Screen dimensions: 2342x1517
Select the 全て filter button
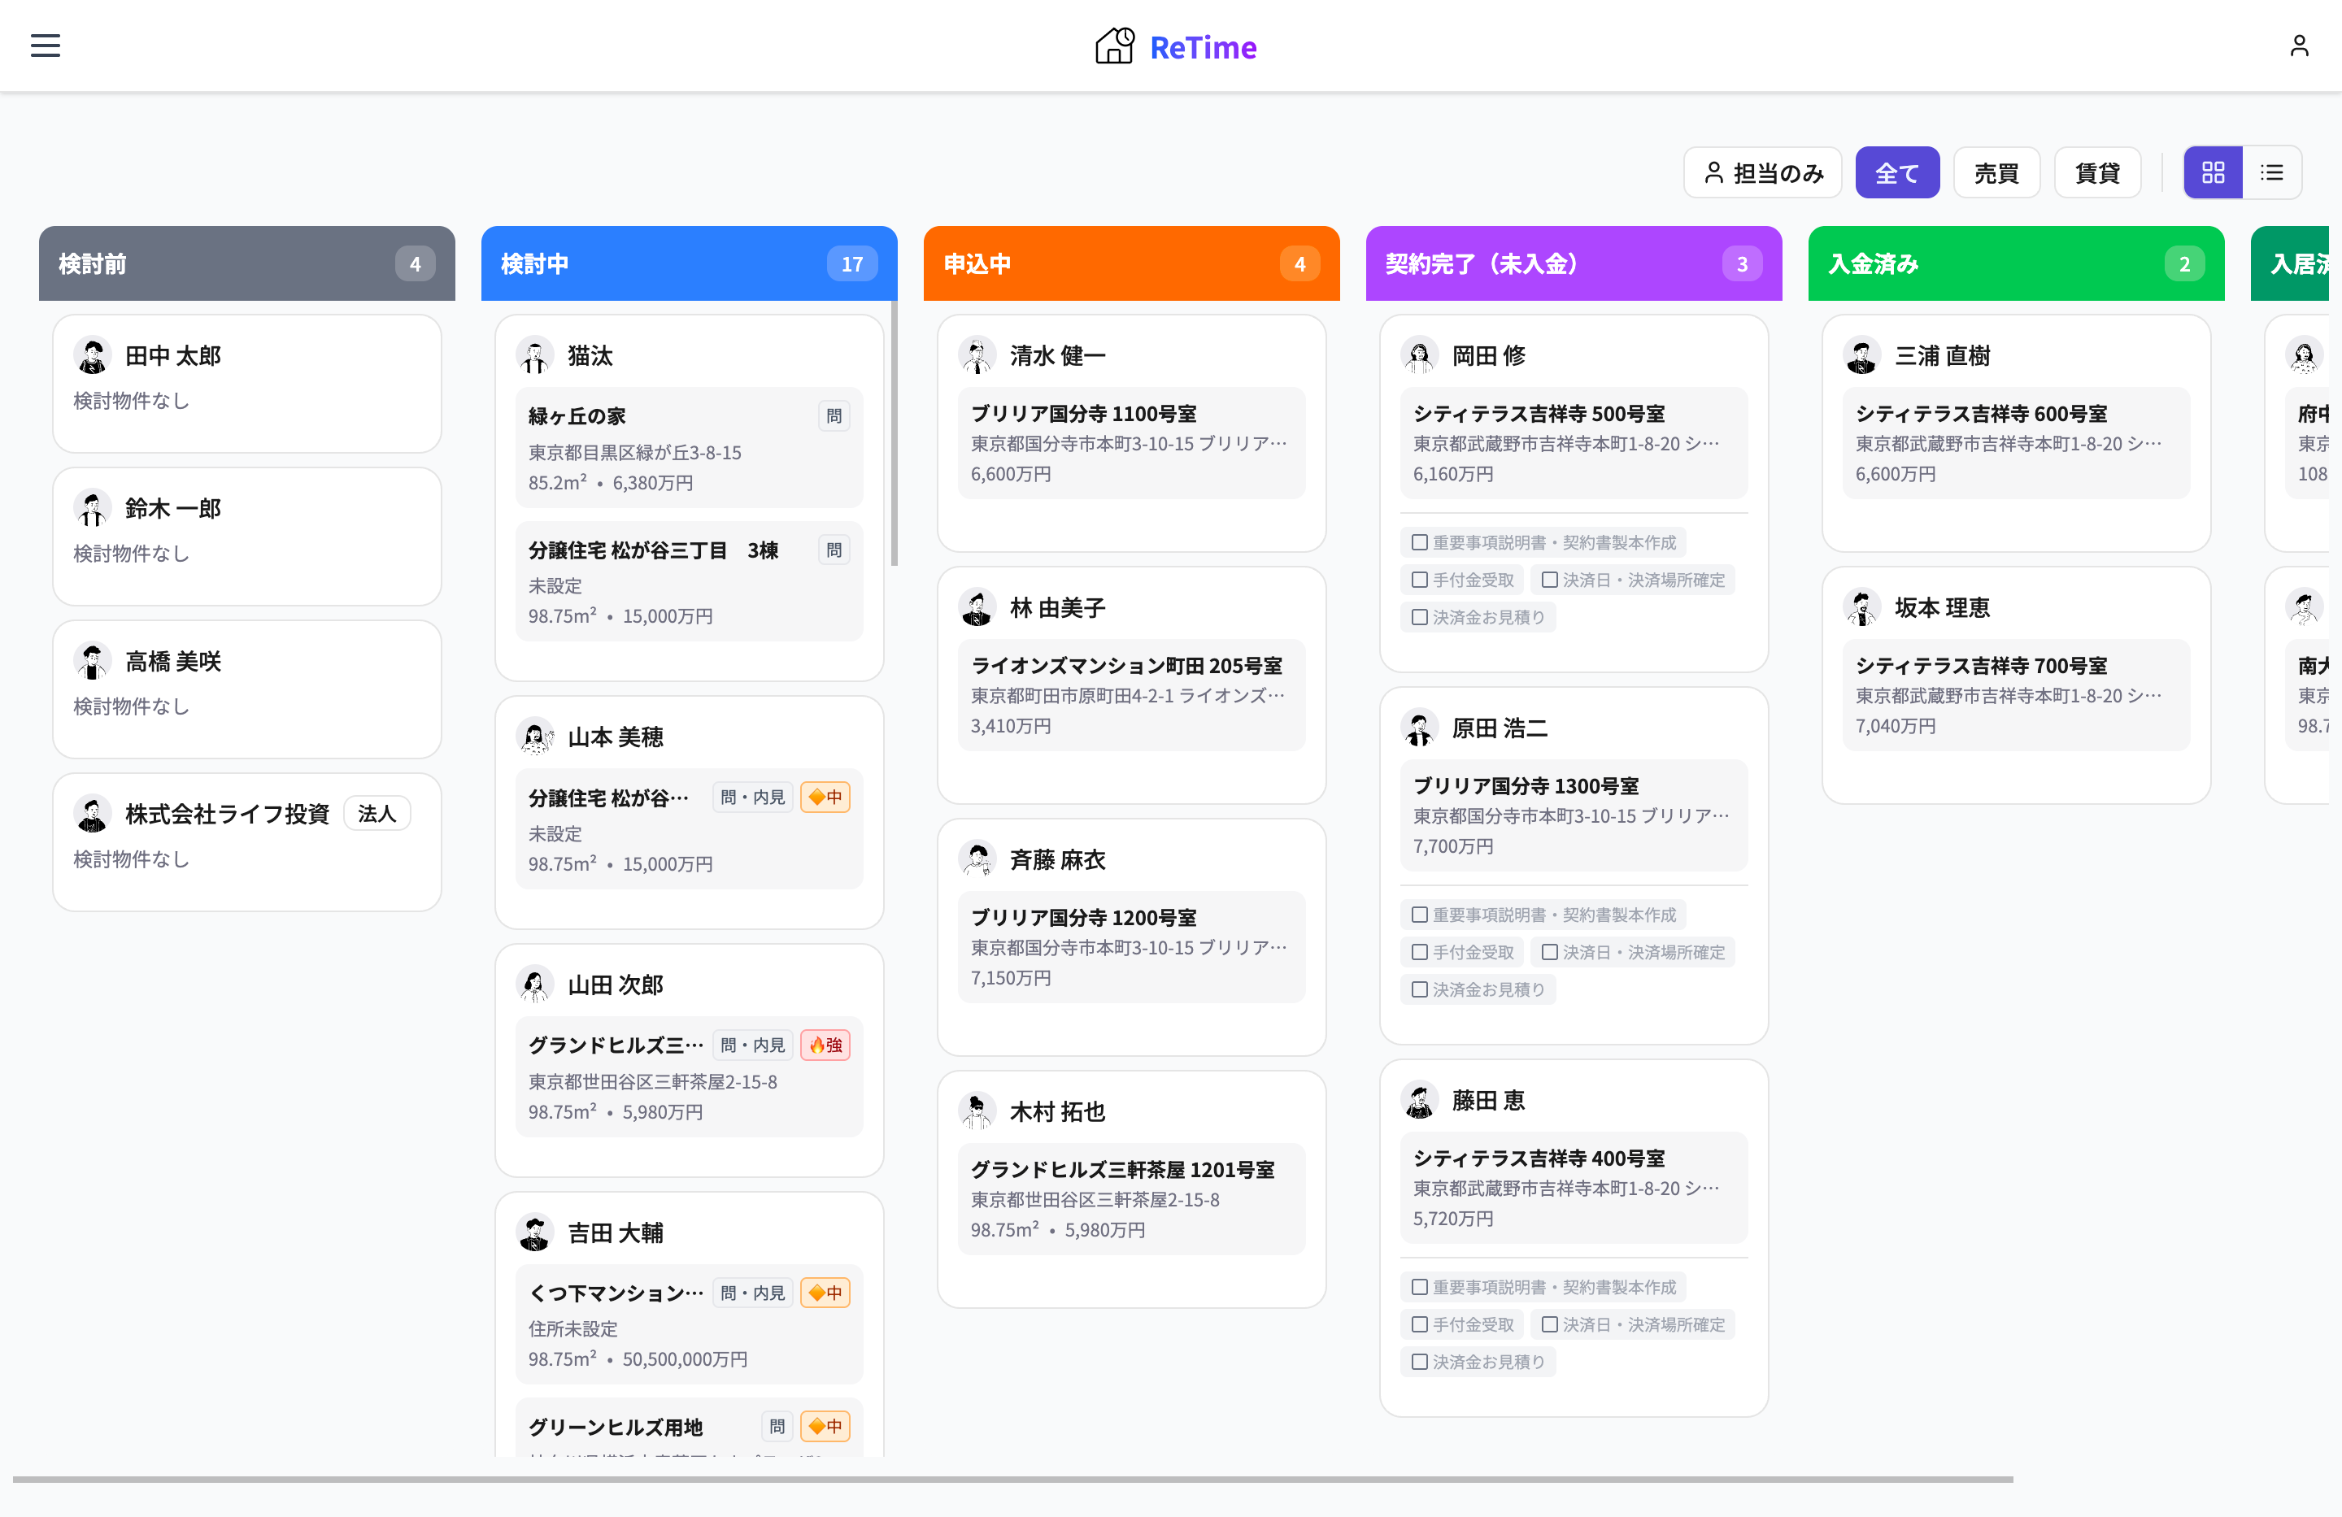[x=1896, y=173]
